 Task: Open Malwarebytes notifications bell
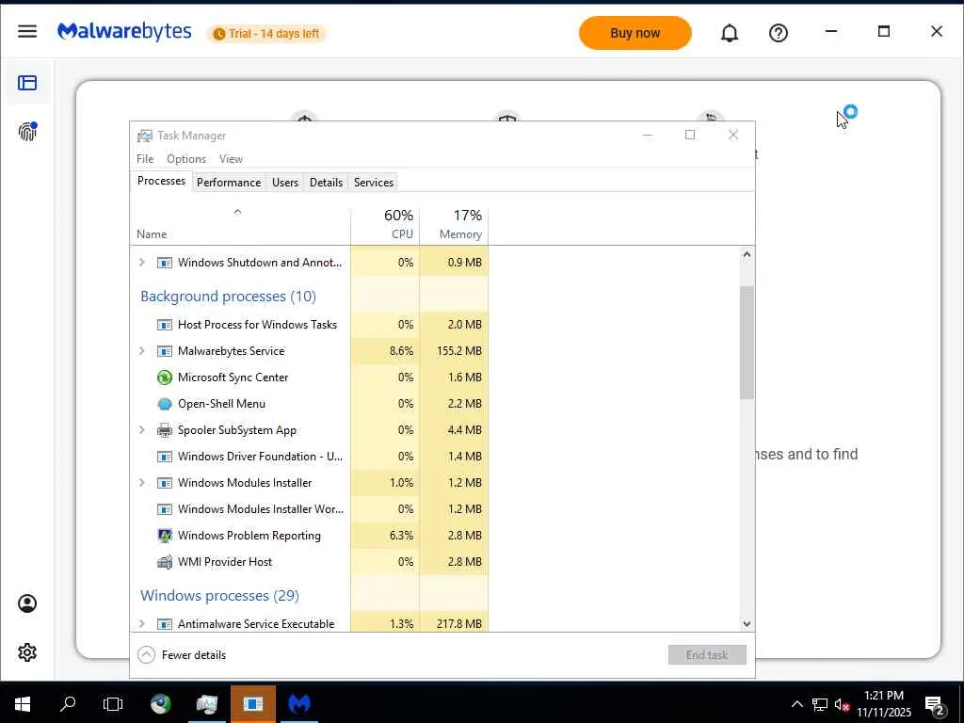[730, 33]
